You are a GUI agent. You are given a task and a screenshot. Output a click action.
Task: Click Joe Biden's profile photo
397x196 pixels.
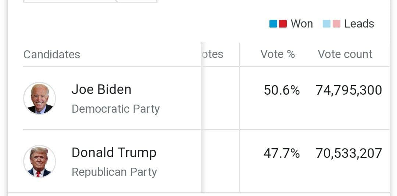point(39,98)
